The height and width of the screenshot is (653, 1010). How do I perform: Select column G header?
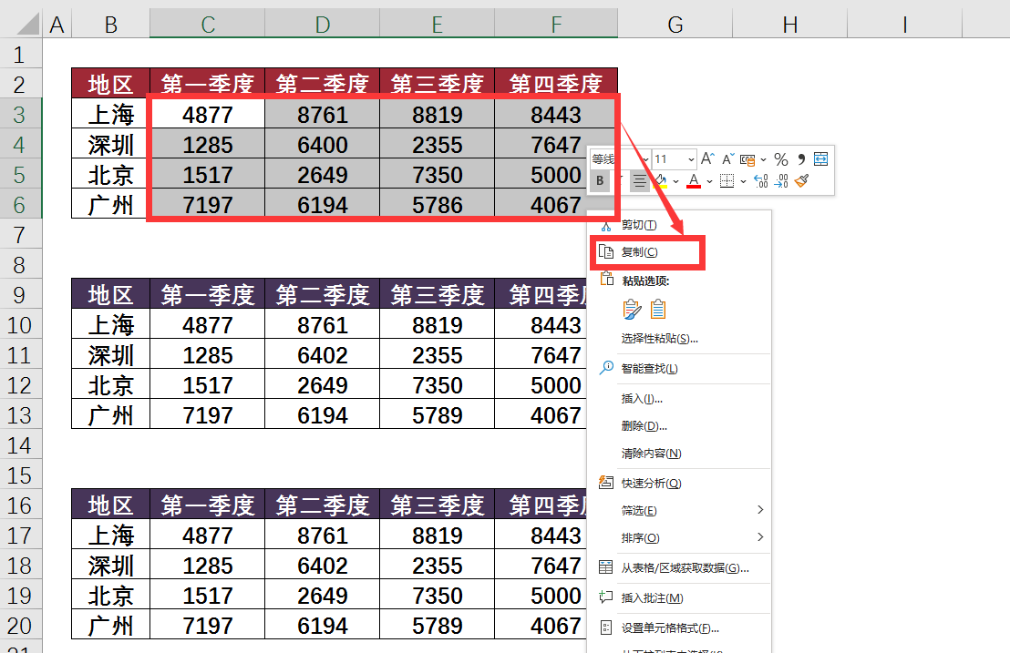tap(675, 25)
